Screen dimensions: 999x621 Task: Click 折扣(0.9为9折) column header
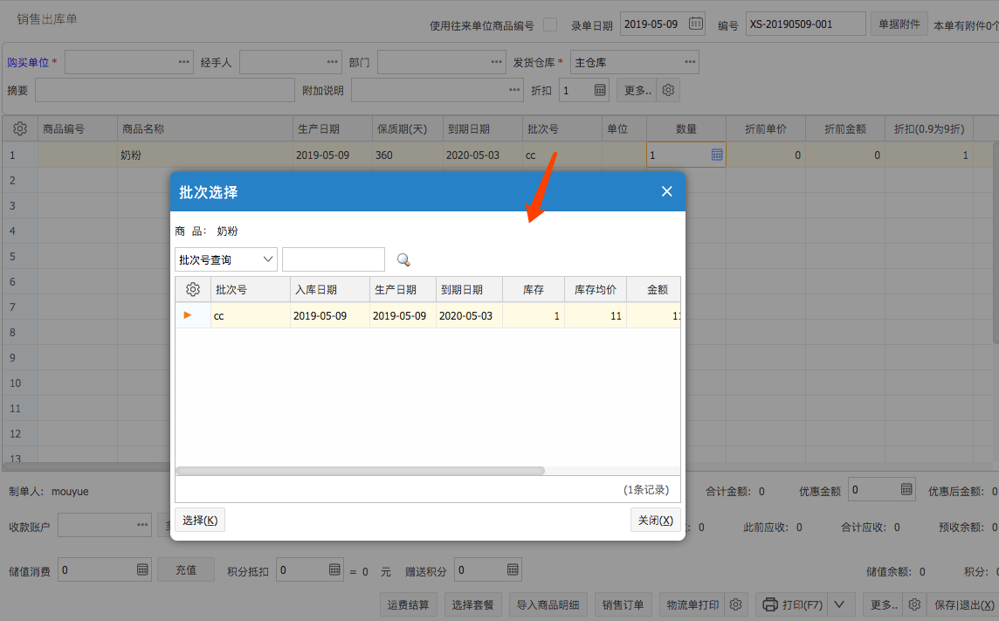(x=929, y=128)
